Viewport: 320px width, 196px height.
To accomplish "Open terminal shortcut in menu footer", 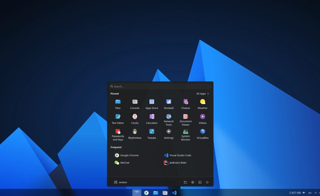I will 200,182.
